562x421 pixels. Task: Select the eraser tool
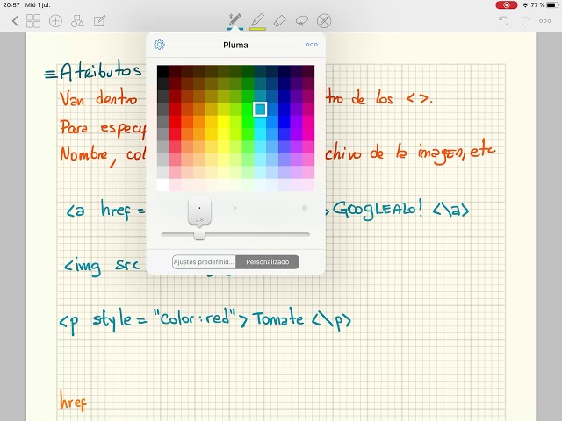pyautogui.click(x=280, y=21)
